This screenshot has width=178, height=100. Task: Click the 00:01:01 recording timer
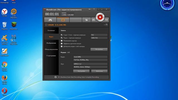pyautogui.click(x=52, y=14)
